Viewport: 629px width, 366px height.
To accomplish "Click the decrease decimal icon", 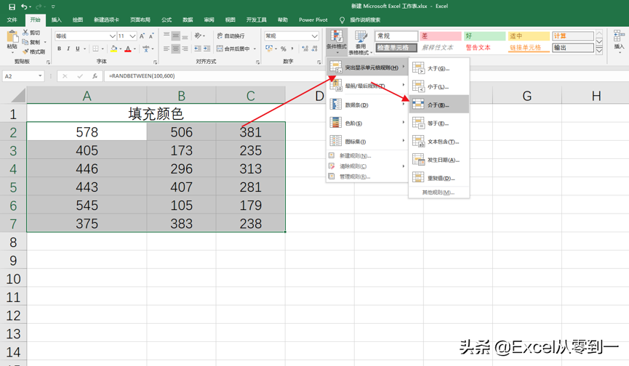I will [x=314, y=49].
